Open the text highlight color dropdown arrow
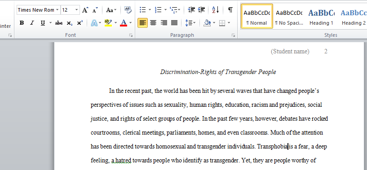The height and width of the screenshot is (170, 367). coord(115,23)
